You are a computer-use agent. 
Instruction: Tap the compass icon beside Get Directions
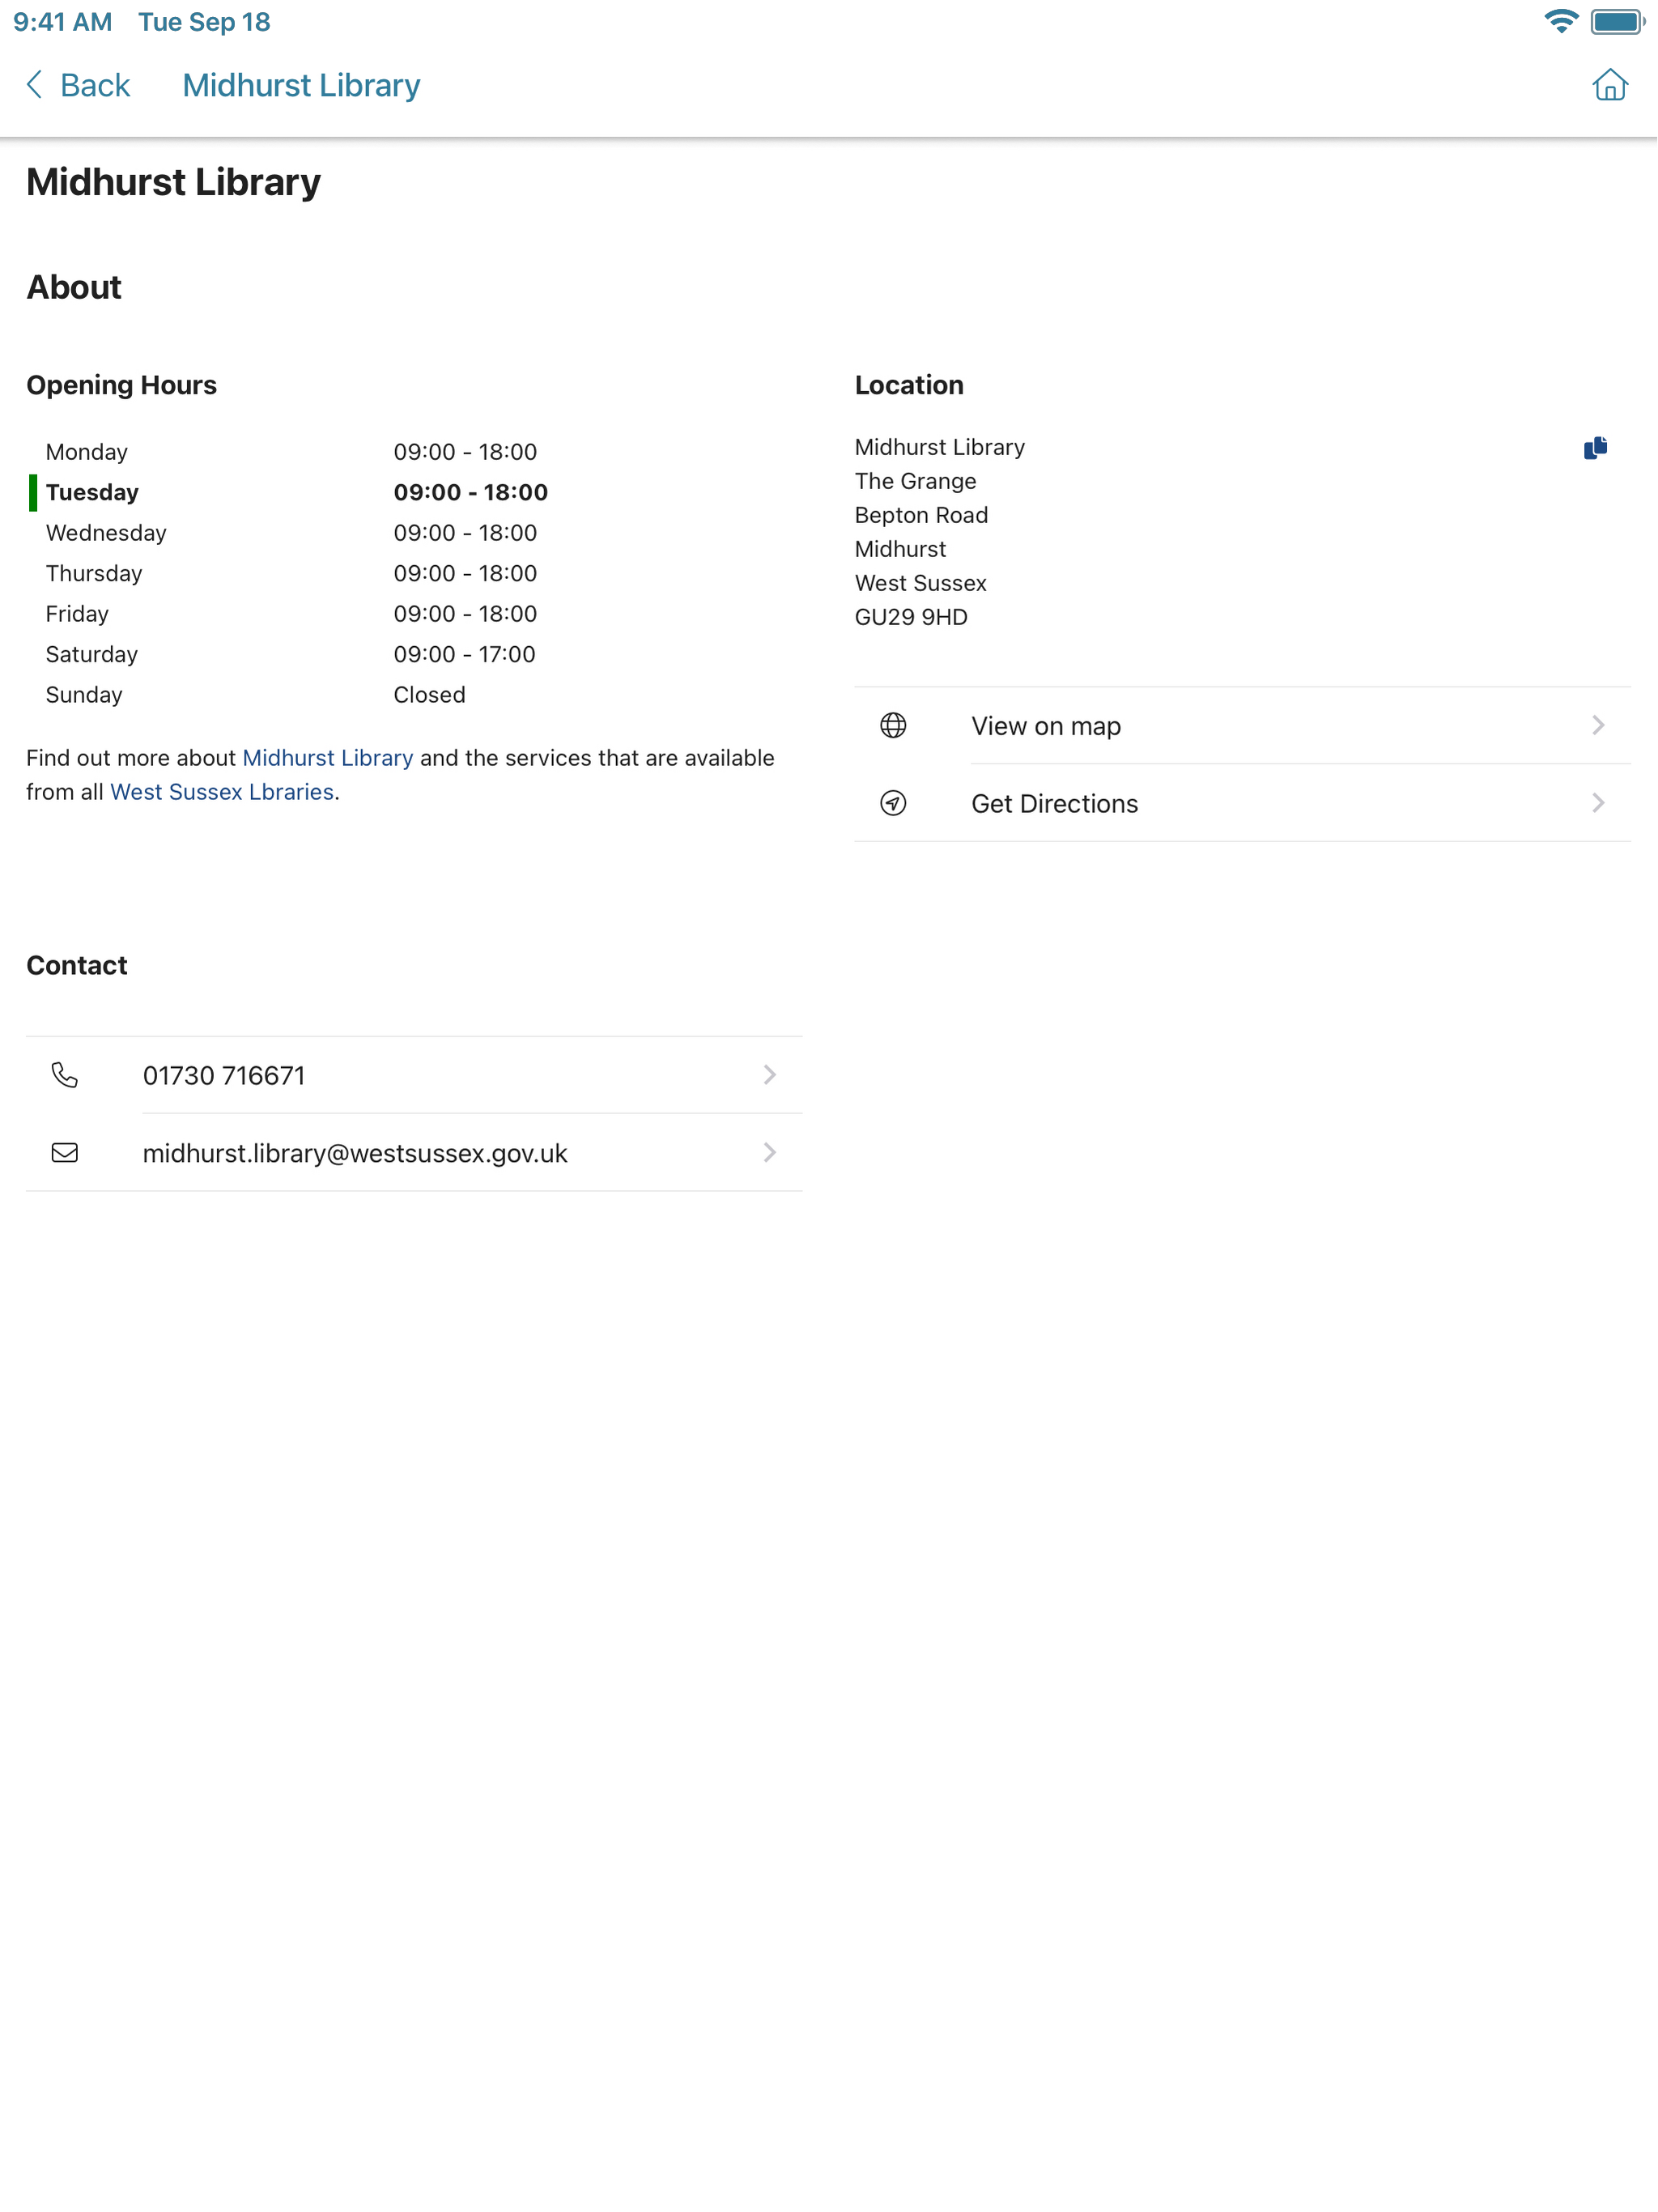(893, 803)
